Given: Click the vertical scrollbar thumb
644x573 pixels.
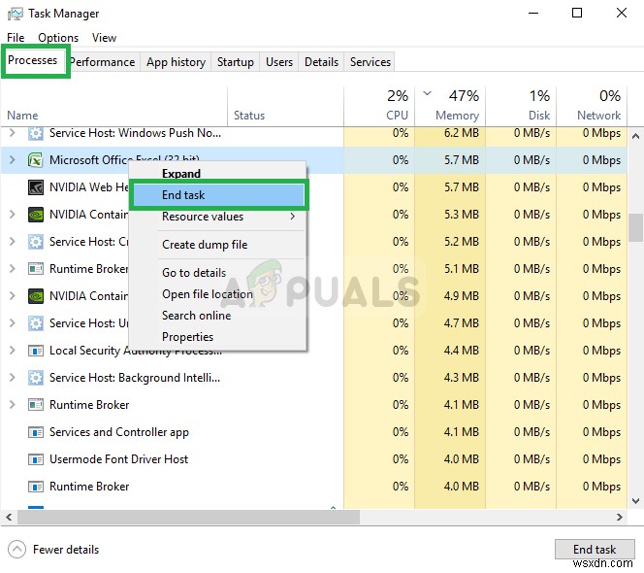Looking at the screenshot, I should point(635,227).
